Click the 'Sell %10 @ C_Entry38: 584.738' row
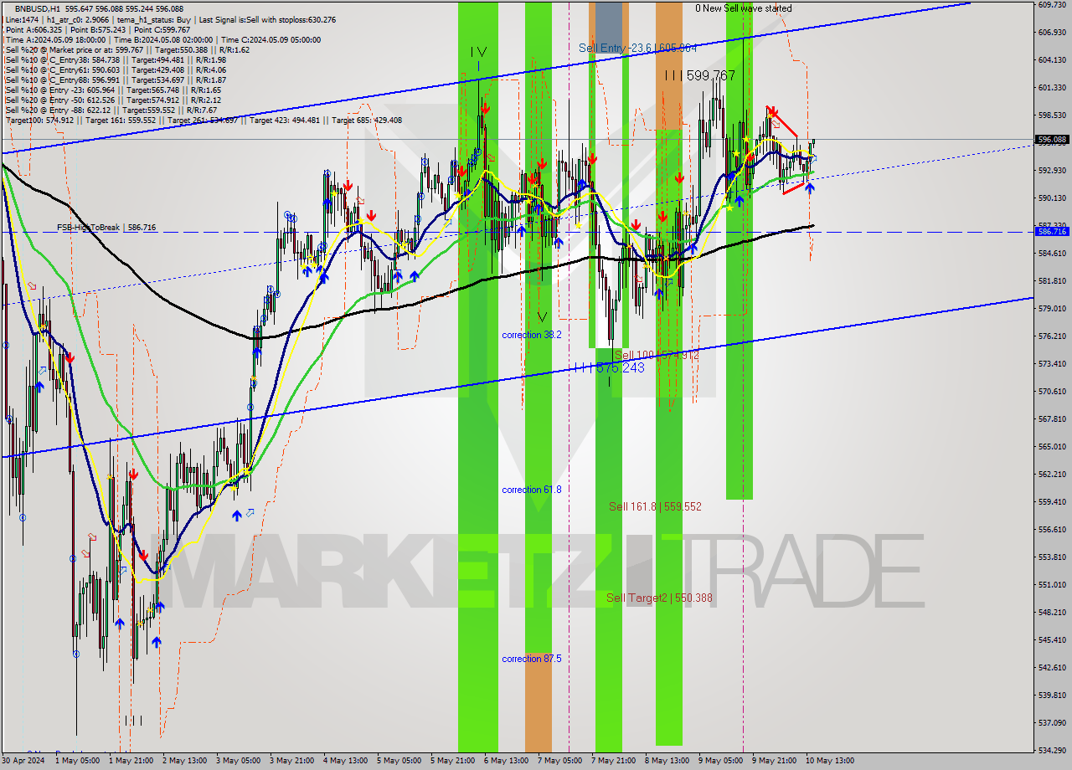 [115, 59]
